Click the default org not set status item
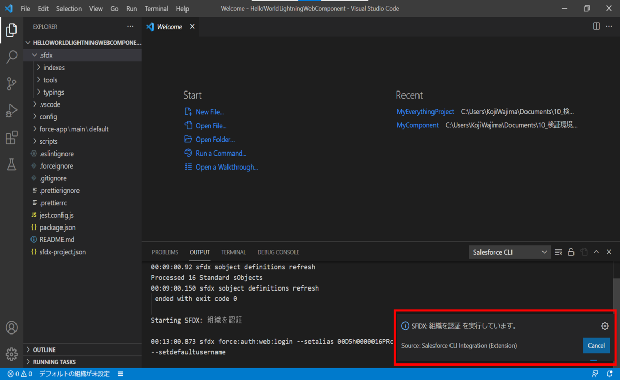 [74, 374]
